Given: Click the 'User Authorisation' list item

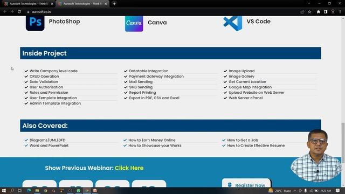Looking at the screenshot, I should (46, 87).
